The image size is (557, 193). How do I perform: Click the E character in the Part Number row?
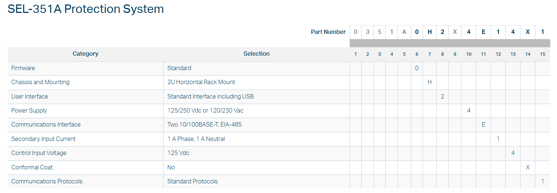484,32
